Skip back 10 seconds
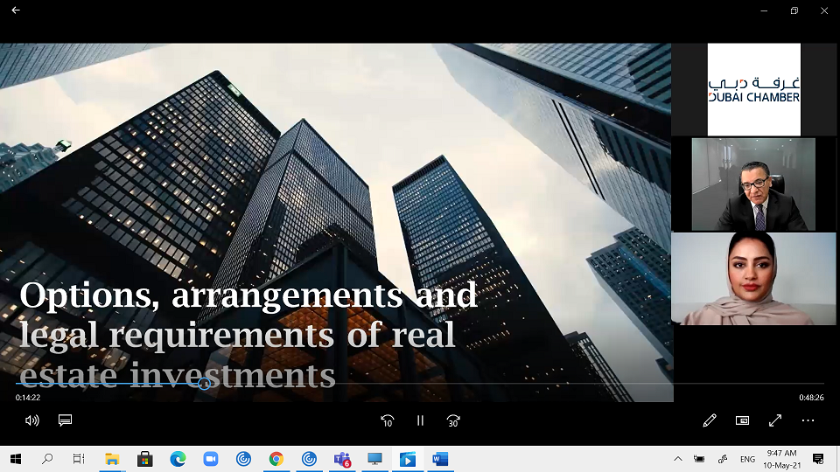The width and height of the screenshot is (840, 472). [x=387, y=420]
